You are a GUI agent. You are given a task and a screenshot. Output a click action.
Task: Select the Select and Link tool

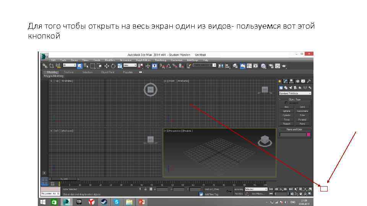(45, 66)
